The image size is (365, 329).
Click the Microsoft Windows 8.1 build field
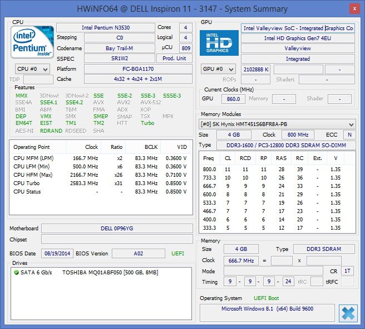pos(267,313)
